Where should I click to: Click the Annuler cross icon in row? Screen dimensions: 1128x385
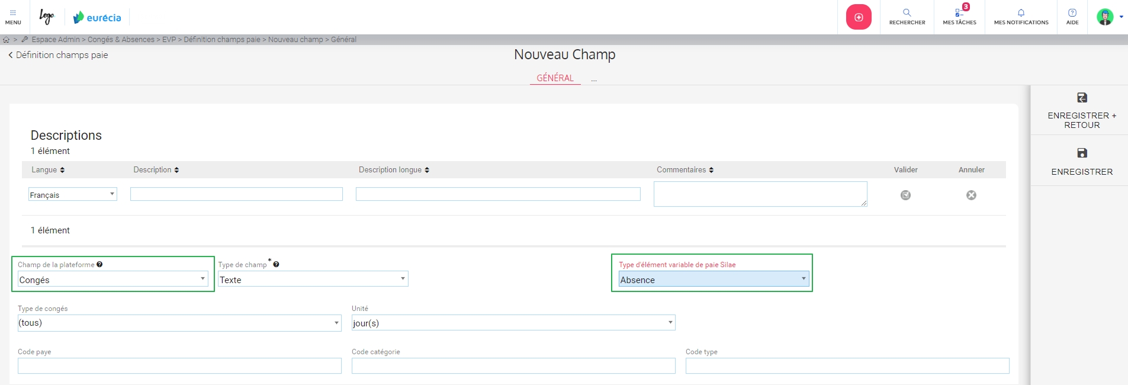[x=972, y=195]
